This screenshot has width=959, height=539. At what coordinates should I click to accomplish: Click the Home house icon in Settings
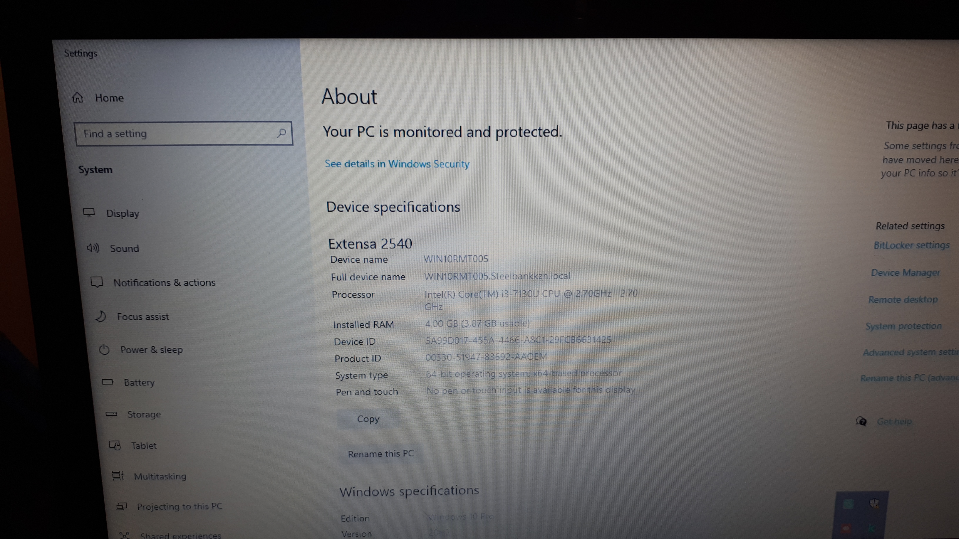click(x=78, y=97)
